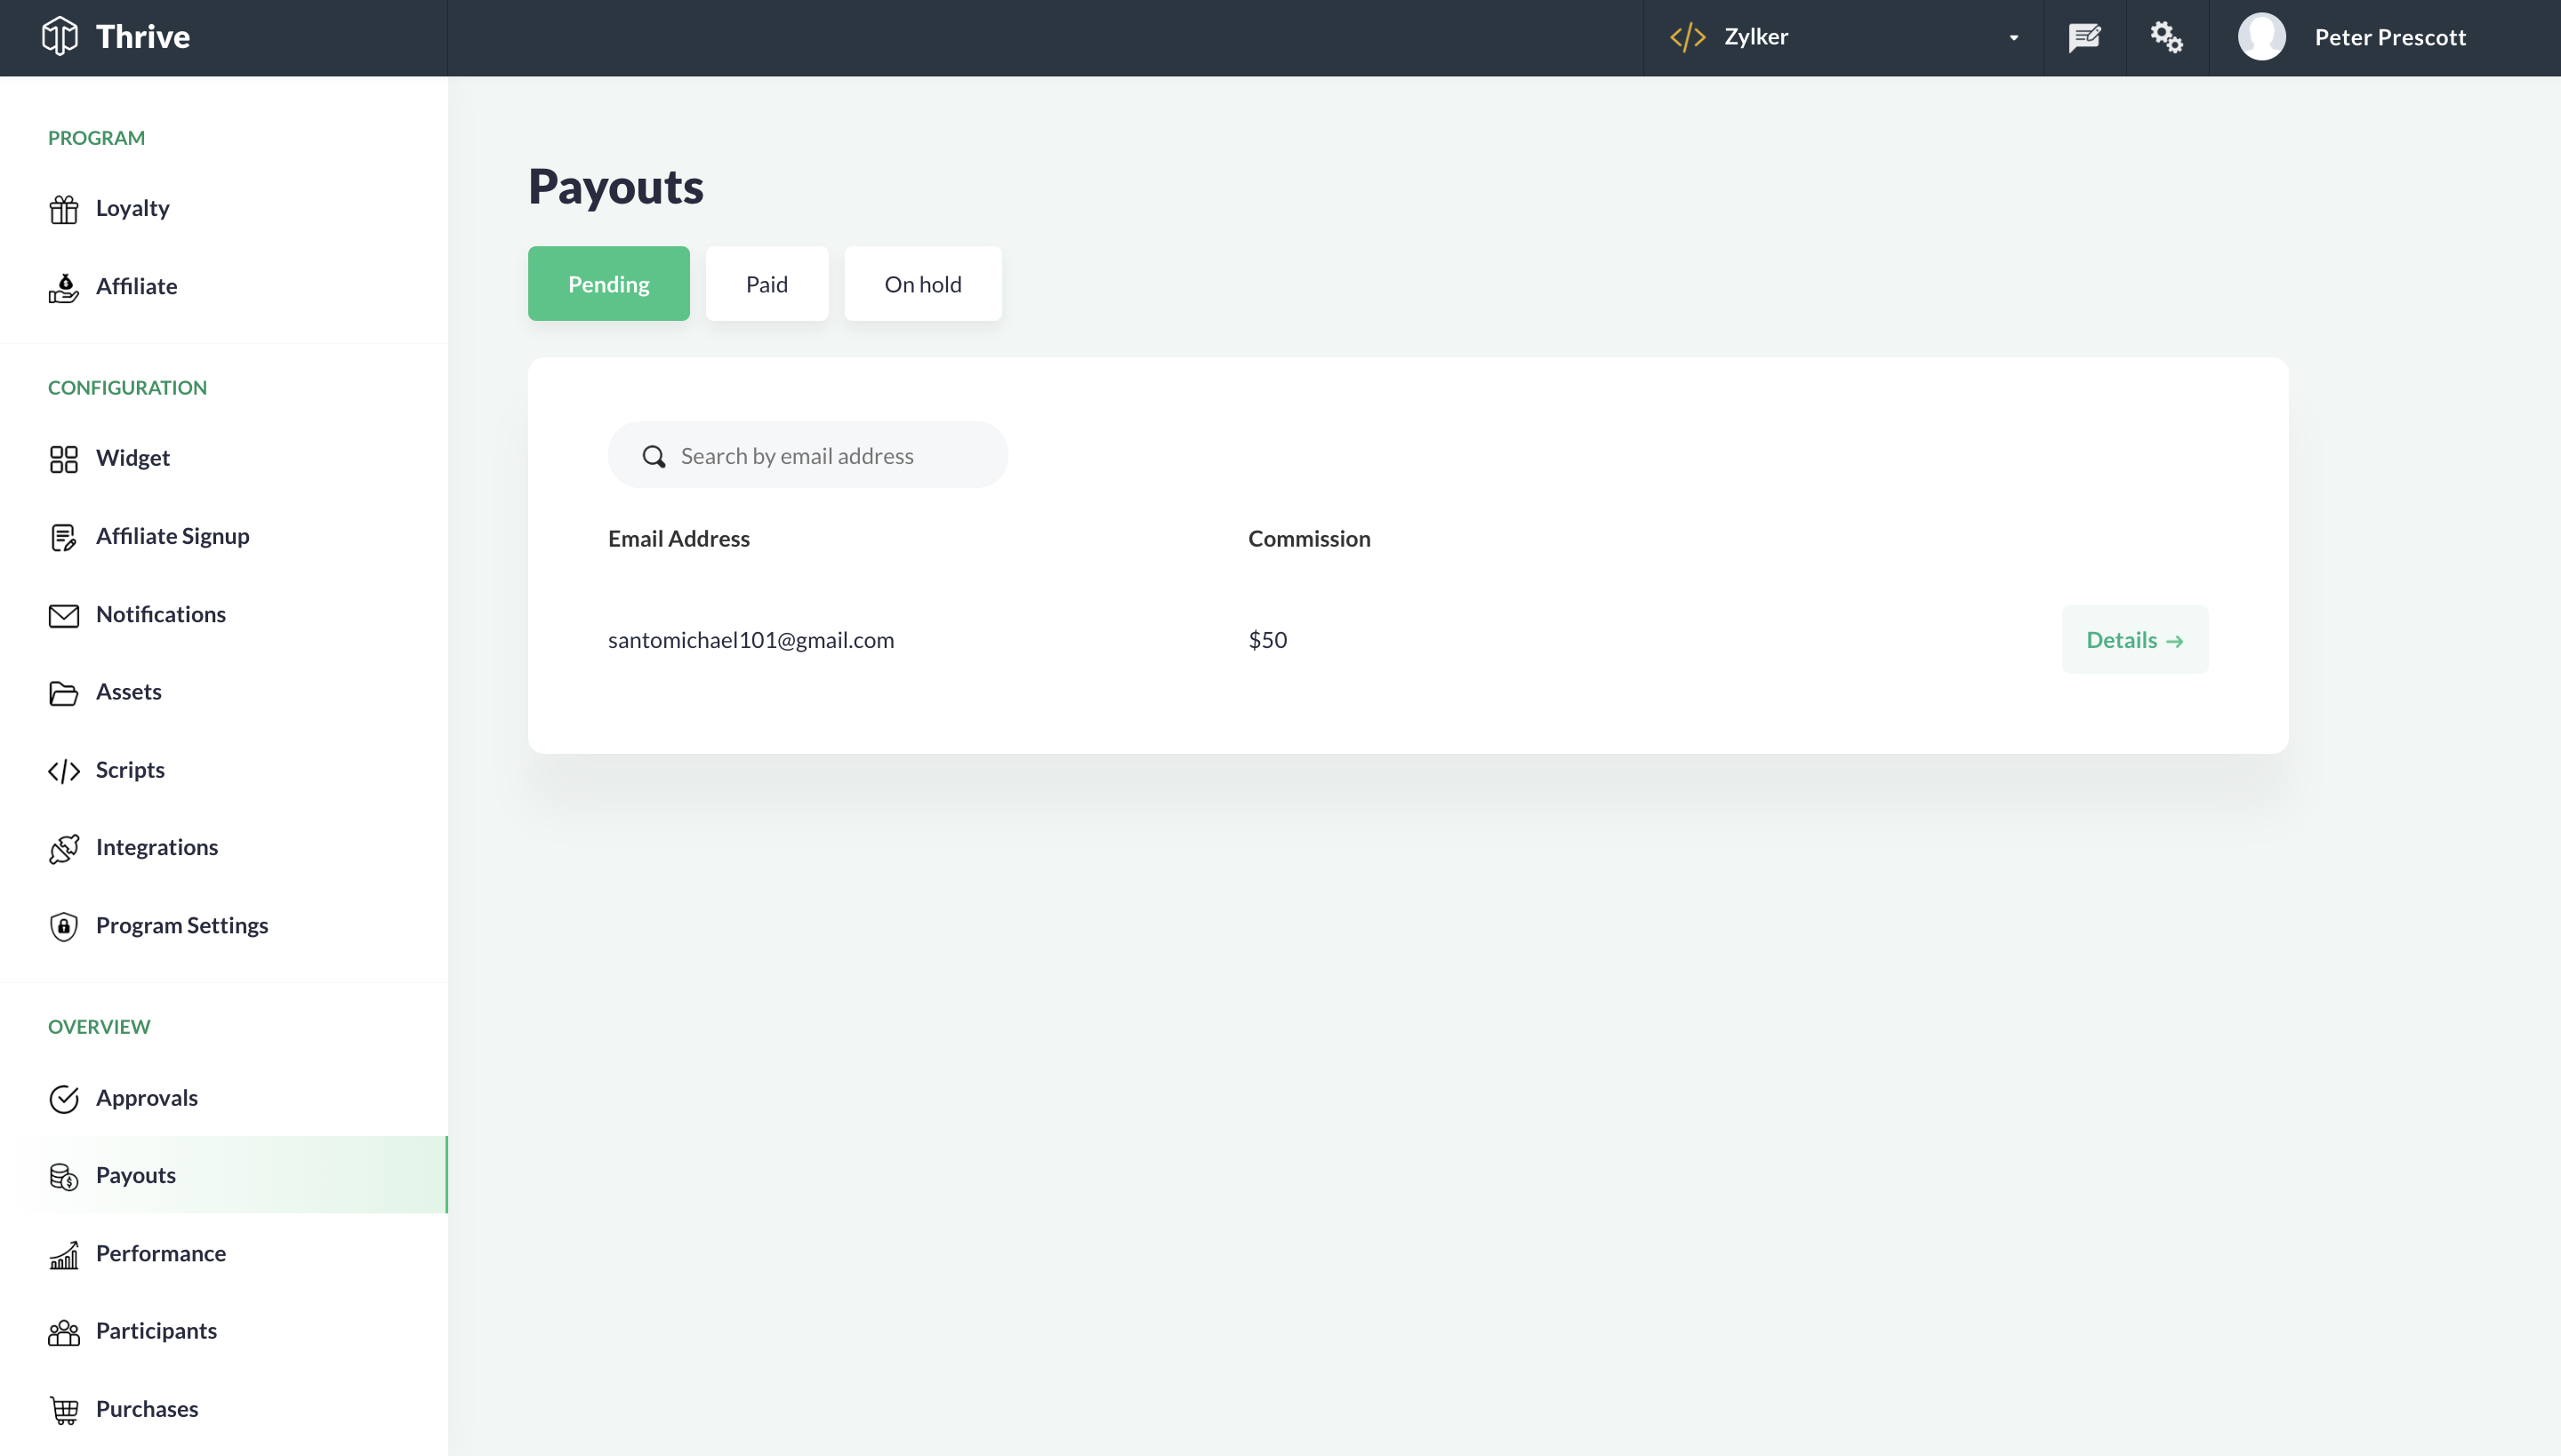Screen dimensions: 2561x1456
Task: Select the Pending tab
Action: [608, 284]
